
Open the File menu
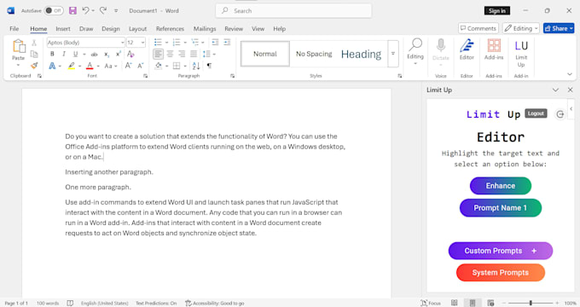pyautogui.click(x=14, y=28)
